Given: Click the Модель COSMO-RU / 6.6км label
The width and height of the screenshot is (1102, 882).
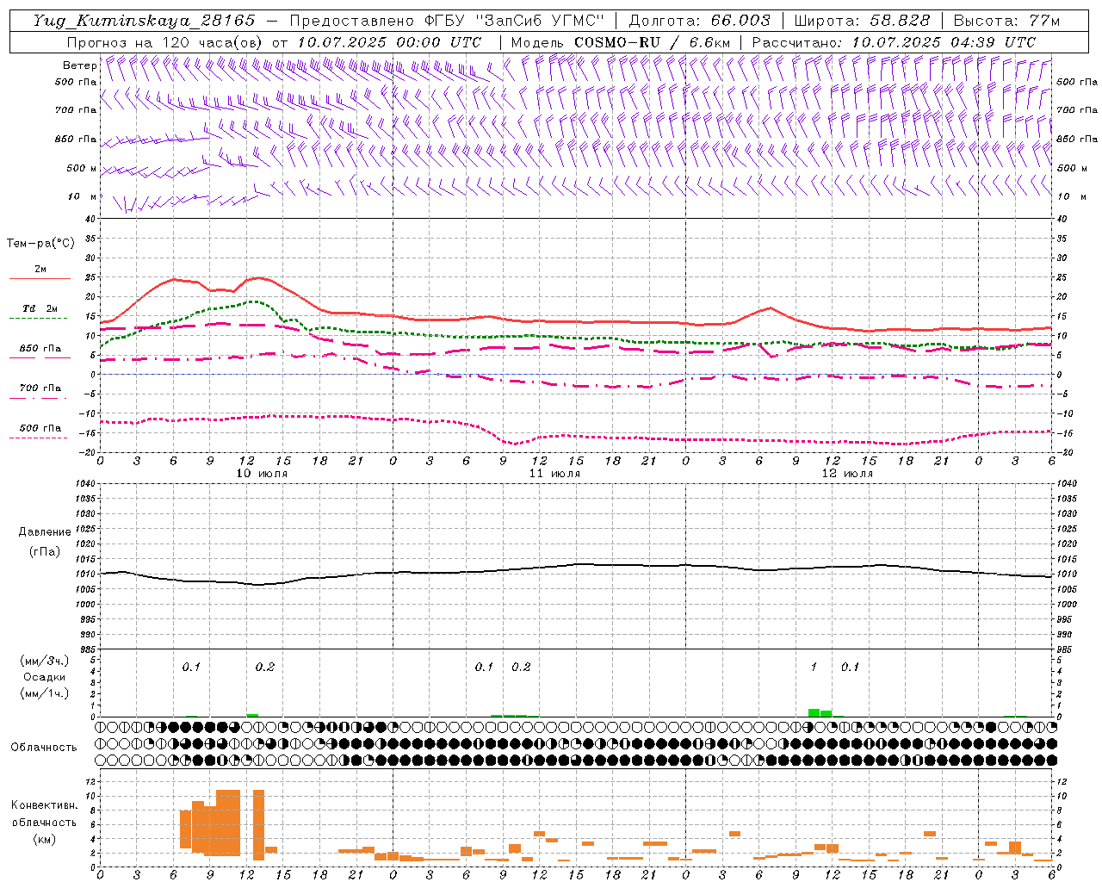Looking at the screenshot, I should [x=621, y=42].
